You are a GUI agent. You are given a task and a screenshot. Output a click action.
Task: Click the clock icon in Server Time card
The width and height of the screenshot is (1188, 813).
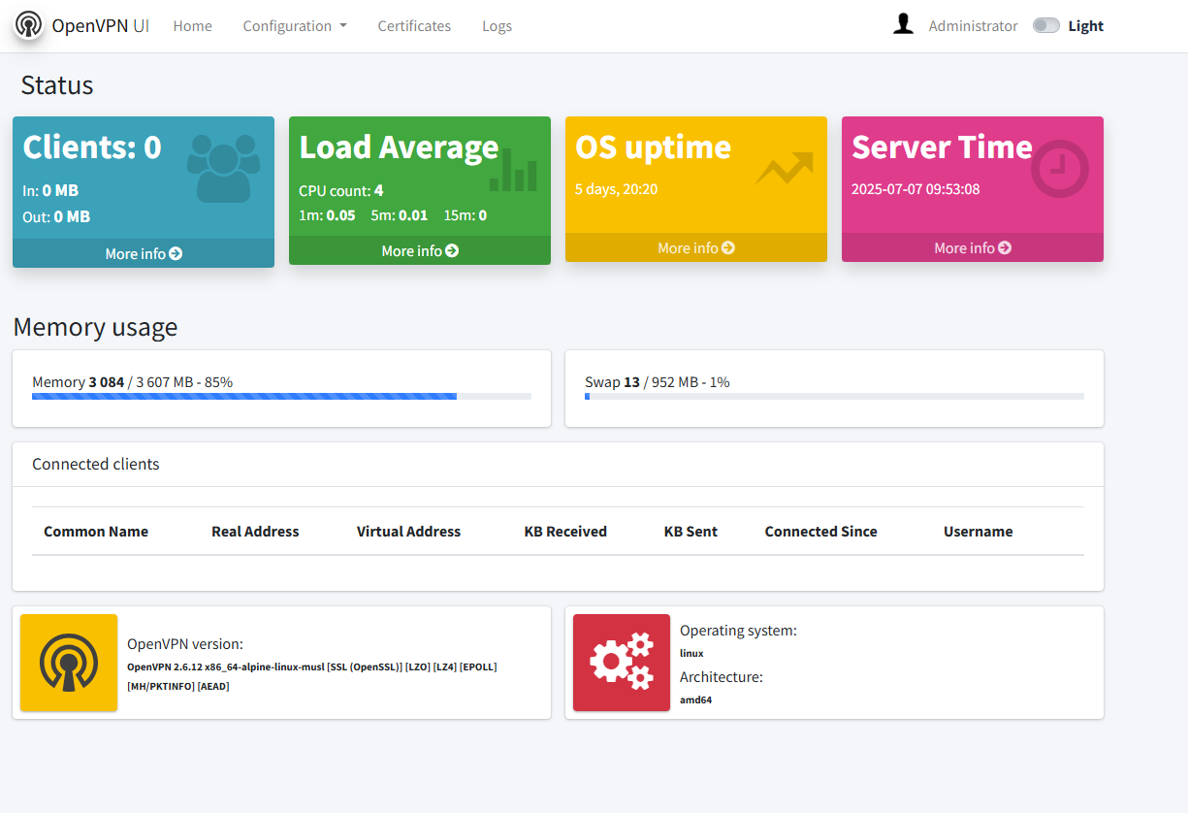pyautogui.click(x=1059, y=169)
